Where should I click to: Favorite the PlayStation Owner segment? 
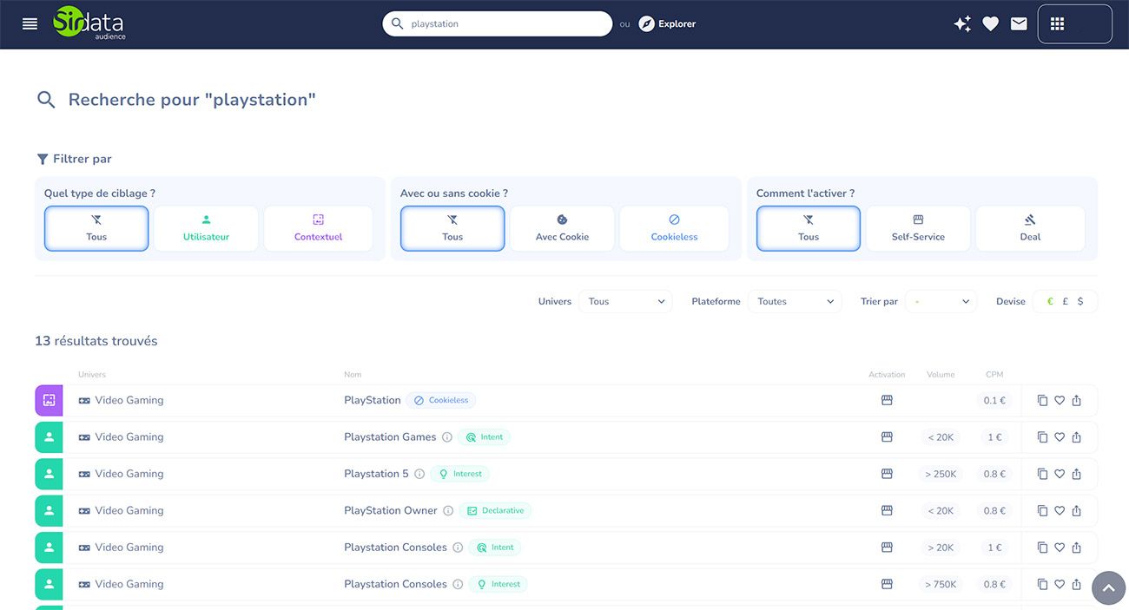1060,511
